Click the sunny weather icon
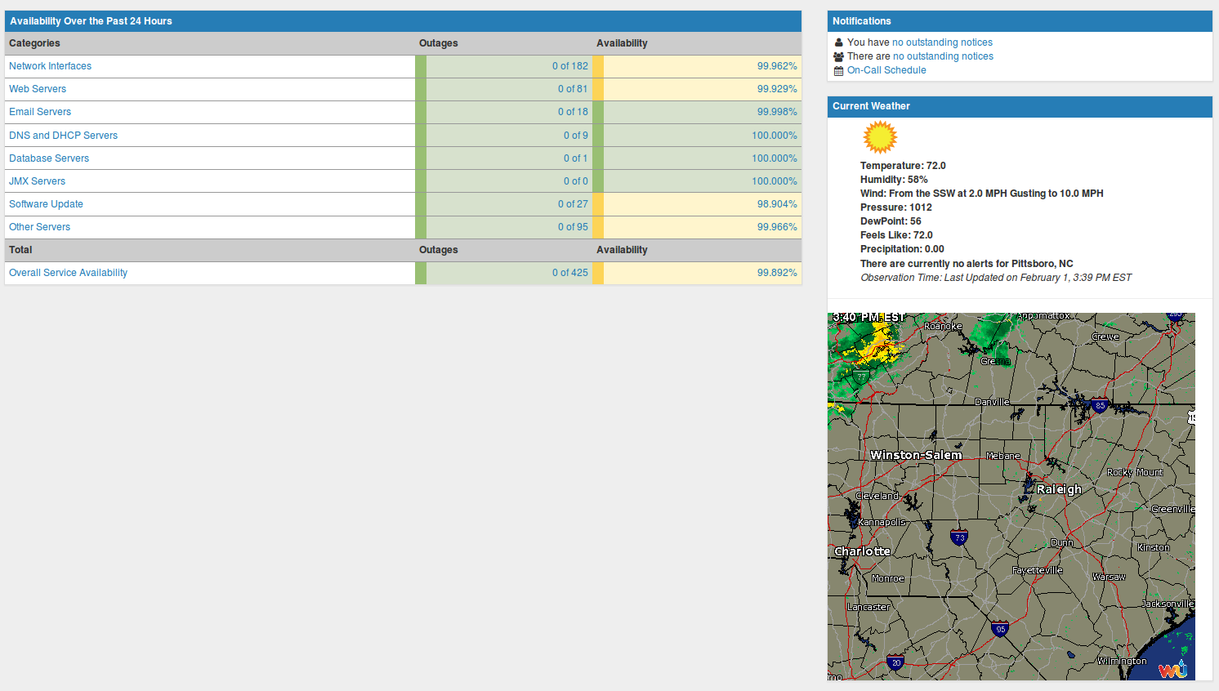The image size is (1219, 691). 880,137
